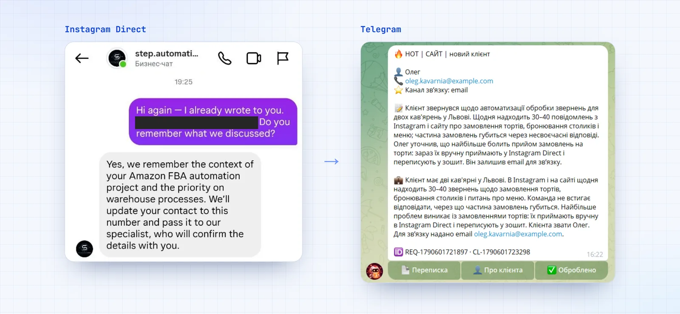Click 'Канал зв'язку: email' line

click(436, 90)
